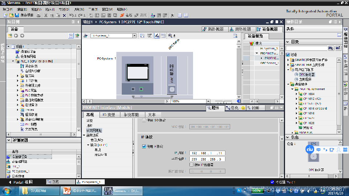This screenshot has width=349, height=196.
Task: Switch to 拓扑视图 topology view tab
Action: click(215, 29)
